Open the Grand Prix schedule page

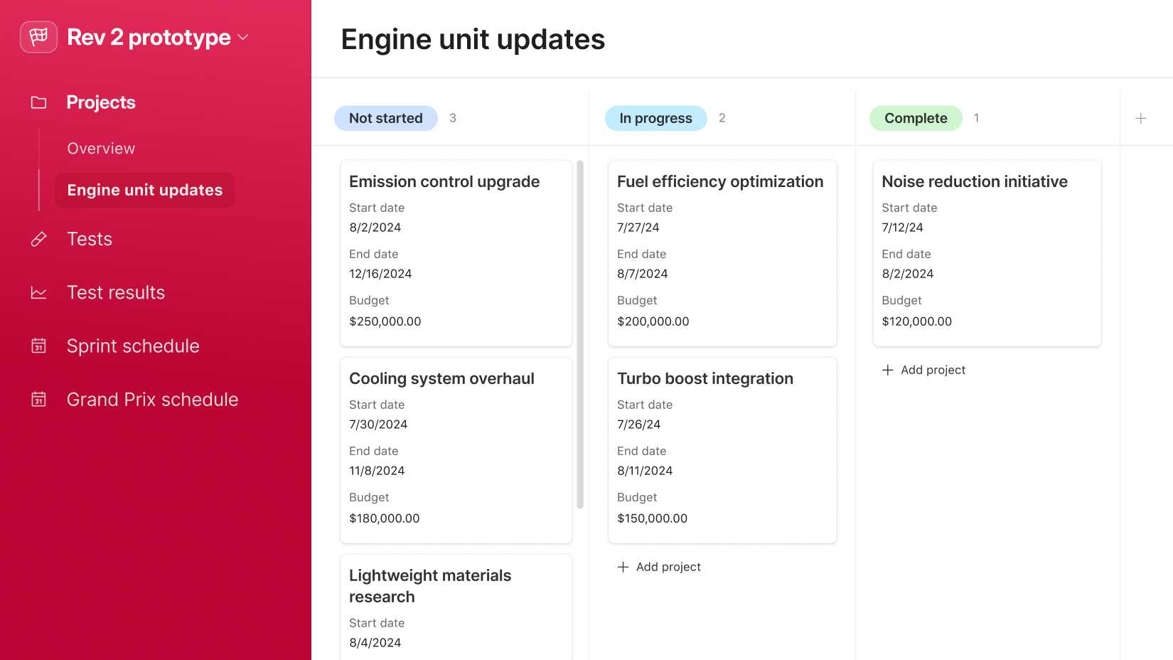click(x=153, y=400)
